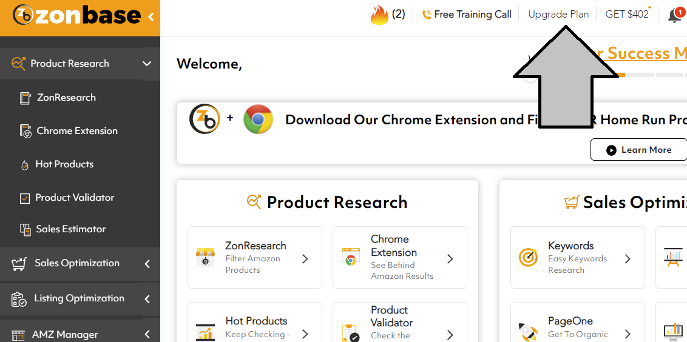The height and width of the screenshot is (342, 687).
Task: Click the Download Our Chrome Extension headline
Action: (x=486, y=119)
